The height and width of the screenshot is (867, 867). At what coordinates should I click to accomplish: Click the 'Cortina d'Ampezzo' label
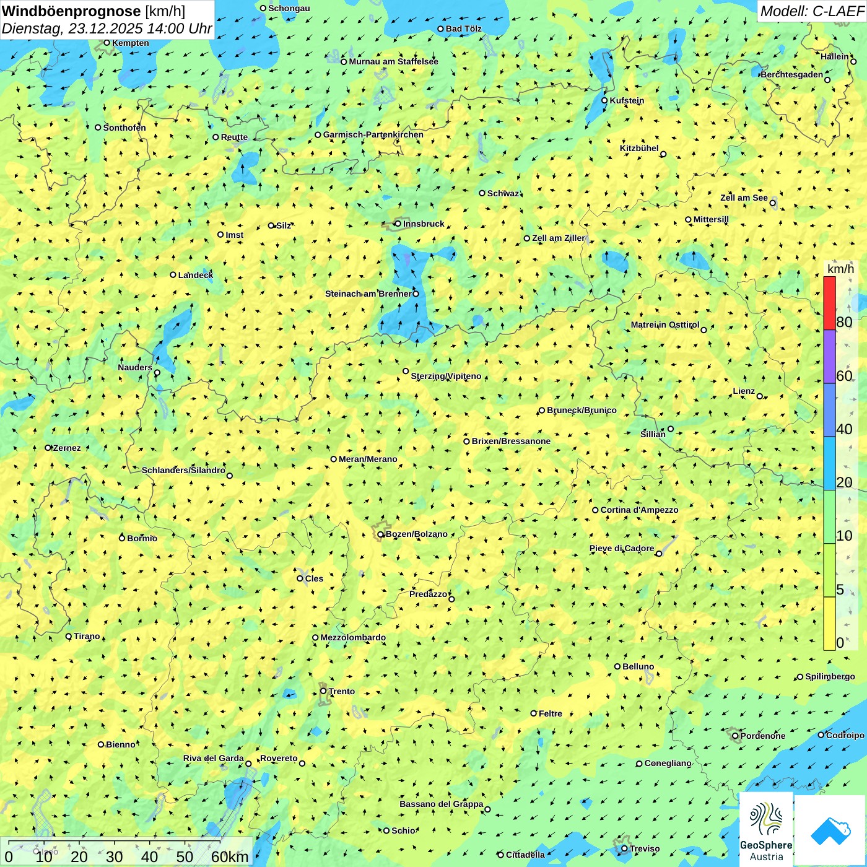639,510
